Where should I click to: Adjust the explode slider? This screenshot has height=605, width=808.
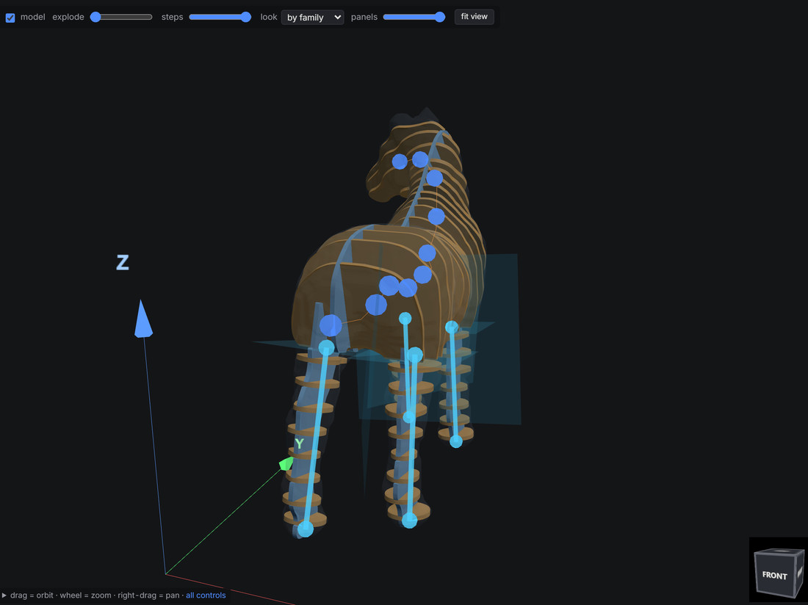pyautogui.click(x=121, y=17)
